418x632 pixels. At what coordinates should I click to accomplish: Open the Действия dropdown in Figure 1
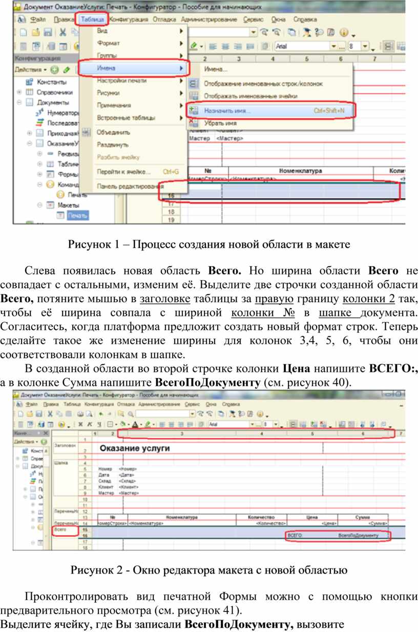[31, 69]
